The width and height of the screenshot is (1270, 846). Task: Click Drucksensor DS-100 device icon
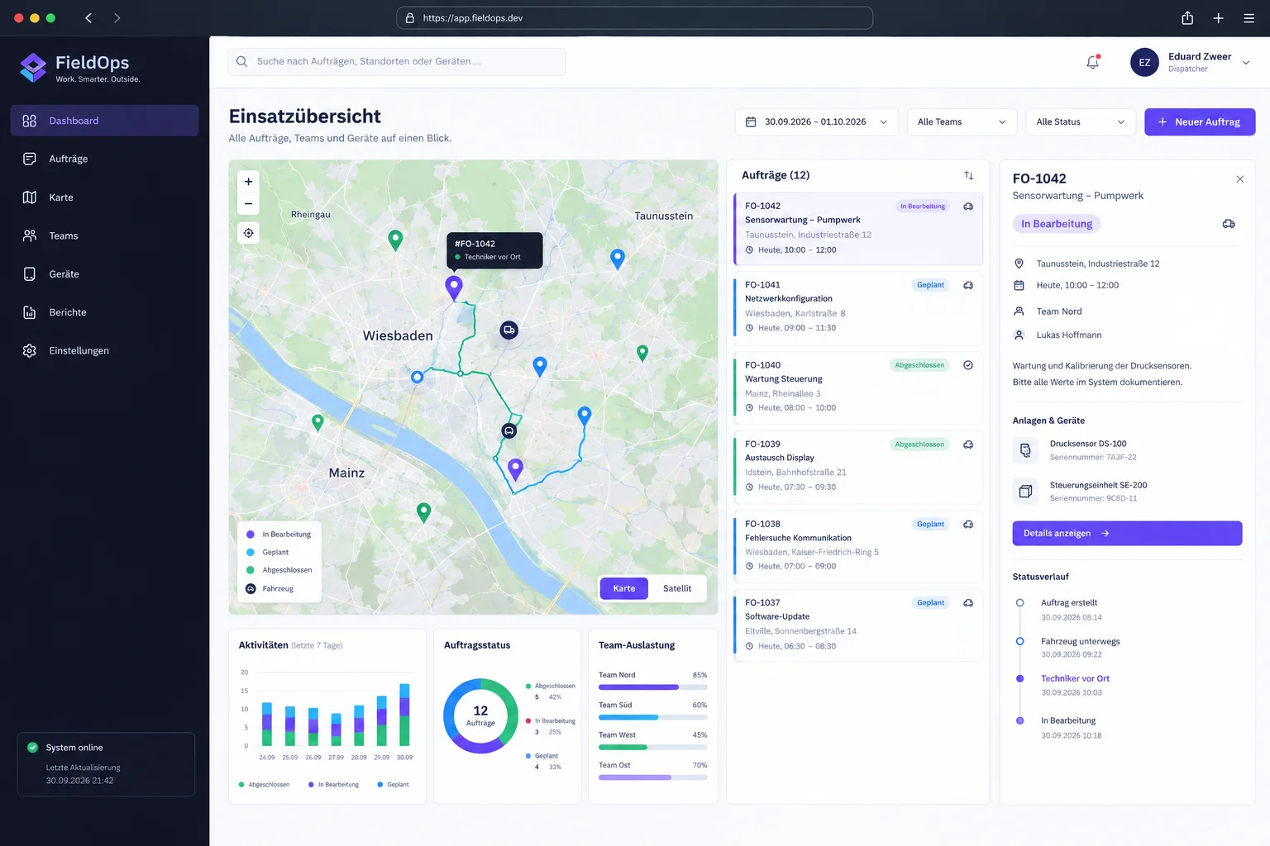click(1025, 450)
